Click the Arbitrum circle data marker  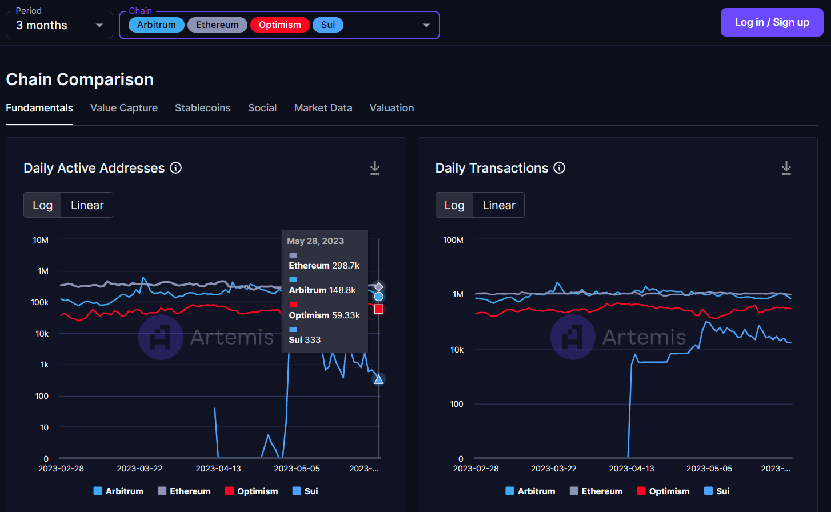click(x=378, y=297)
